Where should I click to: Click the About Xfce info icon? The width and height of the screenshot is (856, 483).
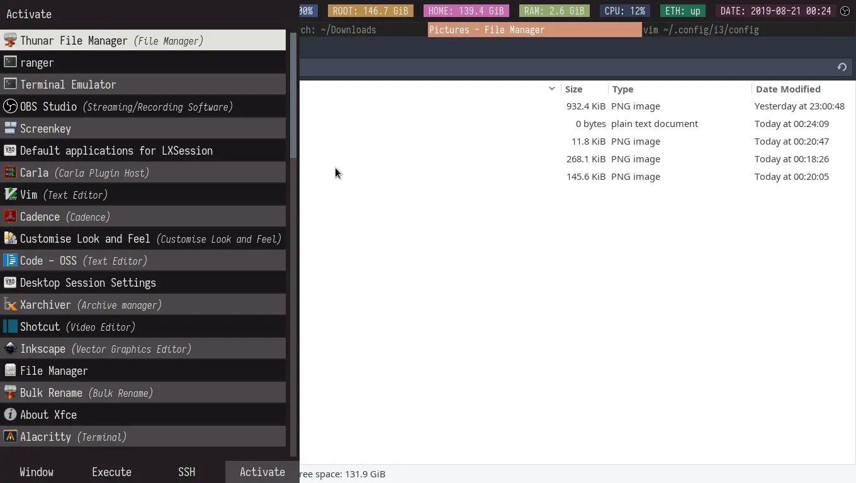tap(10, 414)
